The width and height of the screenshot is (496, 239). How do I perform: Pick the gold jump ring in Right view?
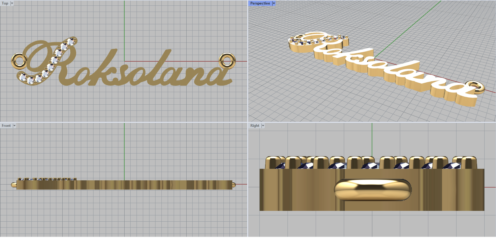point(372,189)
